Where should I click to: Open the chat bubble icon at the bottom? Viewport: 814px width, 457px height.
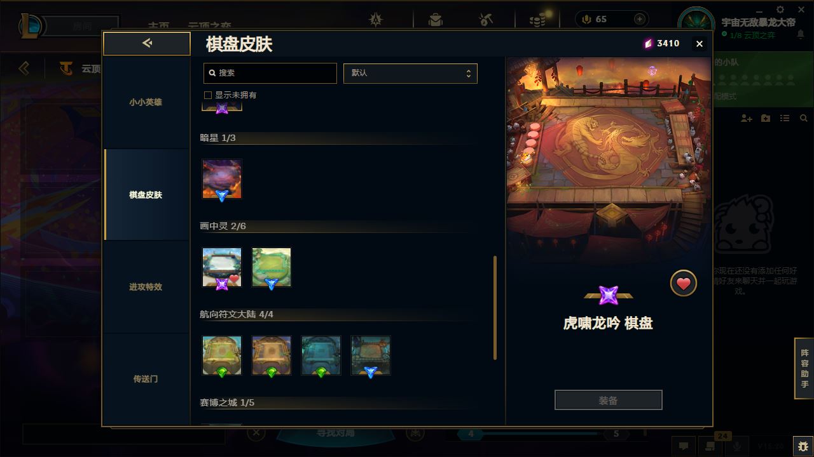pos(684,446)
